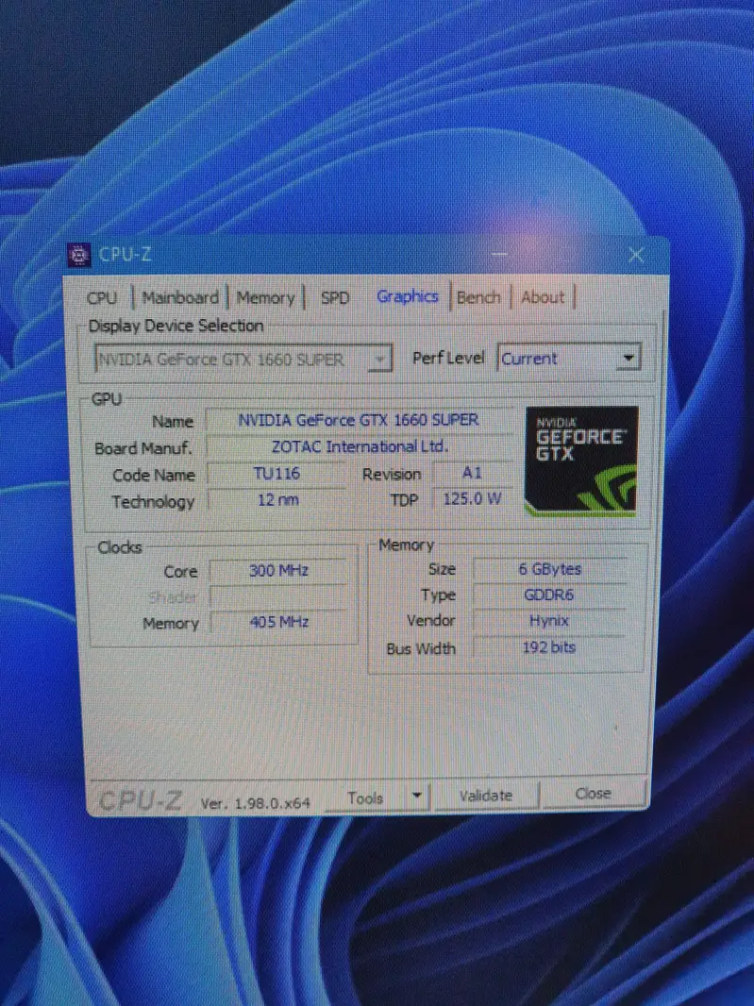Select the SPD tab
754x1006 pixels.
pos(334,298)
